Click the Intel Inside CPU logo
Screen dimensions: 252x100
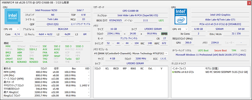click(12, 17)
